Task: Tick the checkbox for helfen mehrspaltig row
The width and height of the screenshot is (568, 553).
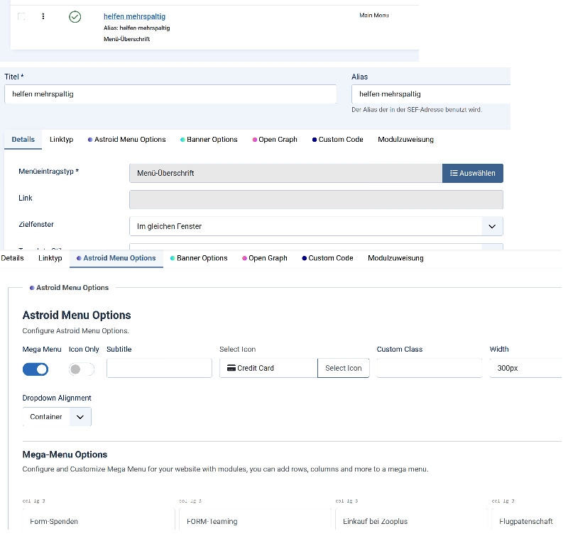Action: click(21, 16)
